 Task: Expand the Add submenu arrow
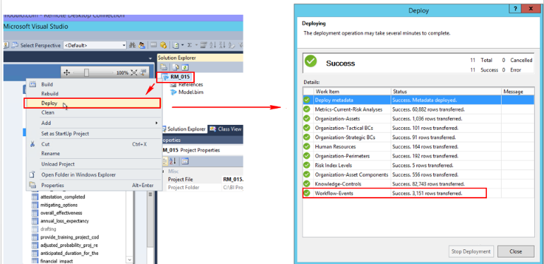[x=157, y=123]
